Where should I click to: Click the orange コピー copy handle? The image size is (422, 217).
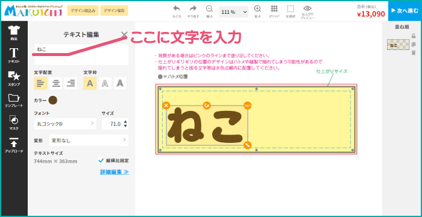248,105
